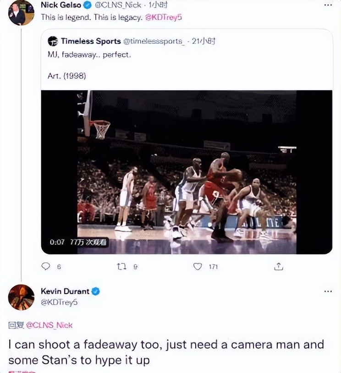Click the Timeless Sports avatar icon

pos(53,41)
